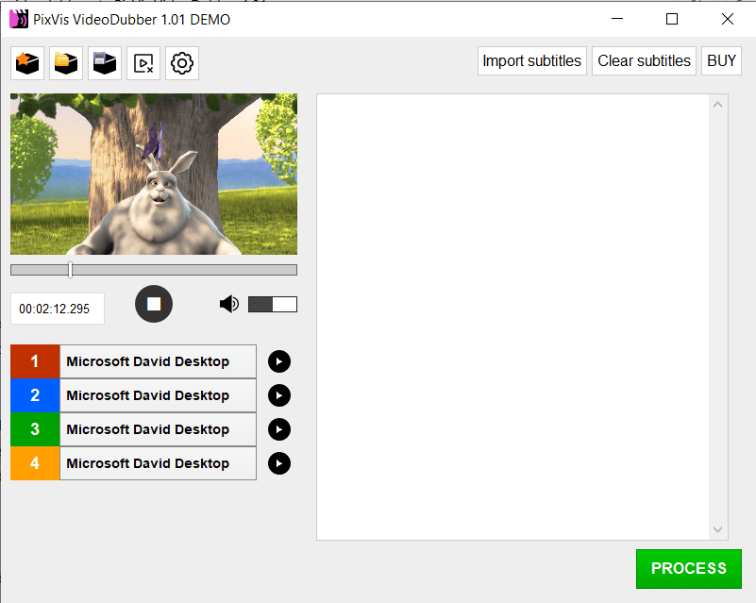Click Import subtitles button
This screenshot has width=756, height=603.
tap(531, 60)
